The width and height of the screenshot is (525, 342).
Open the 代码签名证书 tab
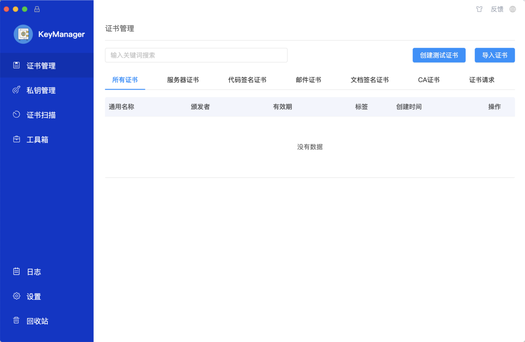[247, 79]
